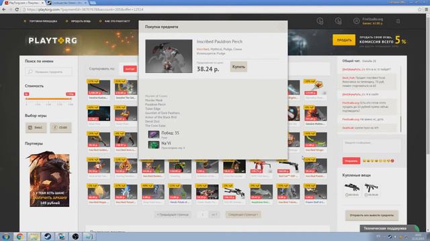The height and width of the screenshot is (241, 430).
Task: Click the red last emoji in chat row
Action: (x=392, y=161)
